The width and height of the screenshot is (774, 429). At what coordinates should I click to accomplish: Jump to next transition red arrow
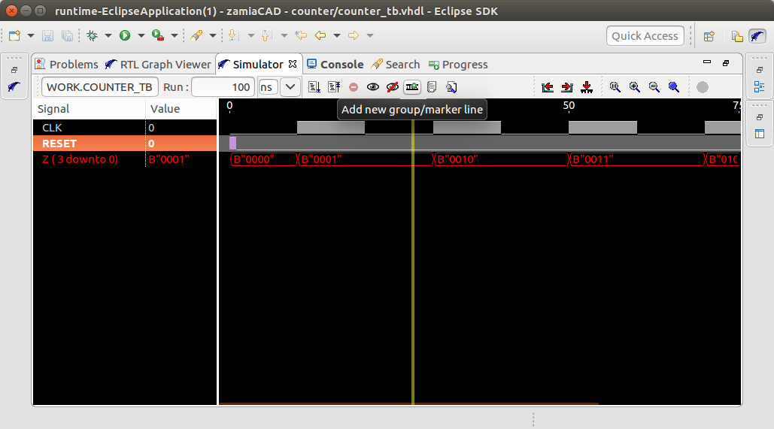567,87
